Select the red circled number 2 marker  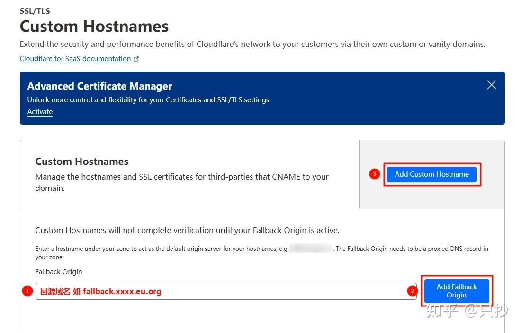point(412,291)
